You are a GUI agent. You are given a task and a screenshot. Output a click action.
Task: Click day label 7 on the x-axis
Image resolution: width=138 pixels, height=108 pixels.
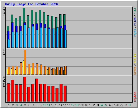[x=33, y=105]
